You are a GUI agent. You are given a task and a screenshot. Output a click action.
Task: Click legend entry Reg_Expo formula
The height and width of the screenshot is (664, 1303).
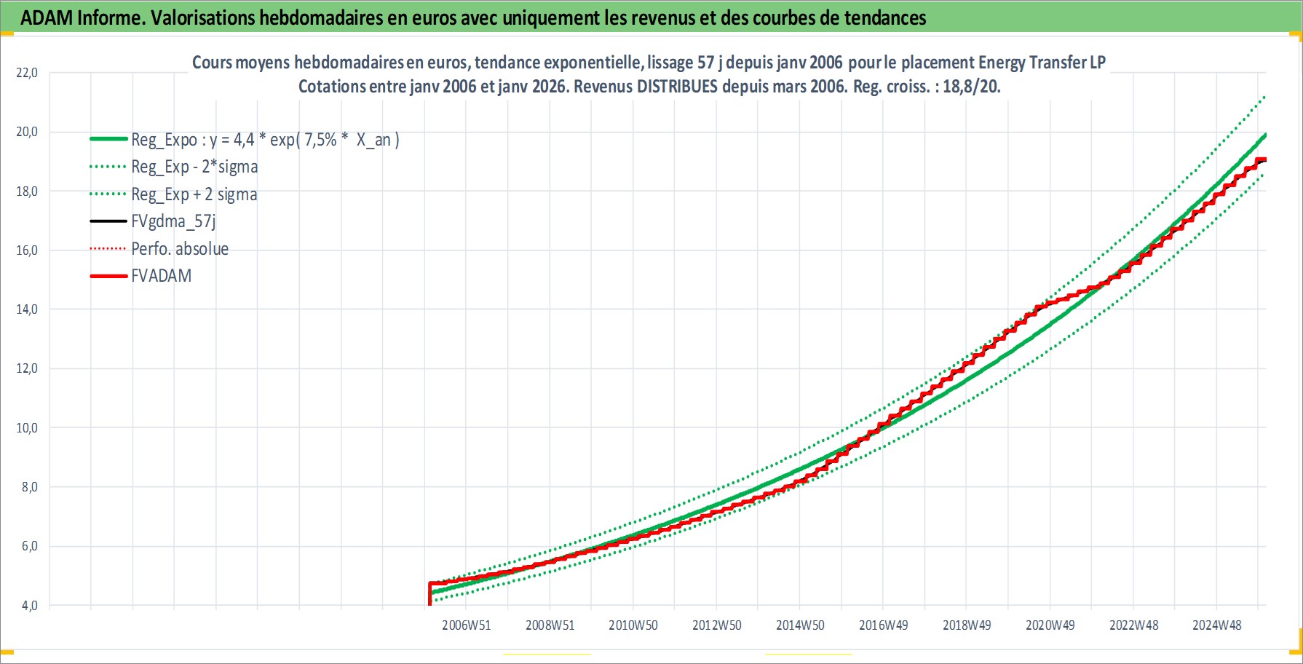click(265, 140)
